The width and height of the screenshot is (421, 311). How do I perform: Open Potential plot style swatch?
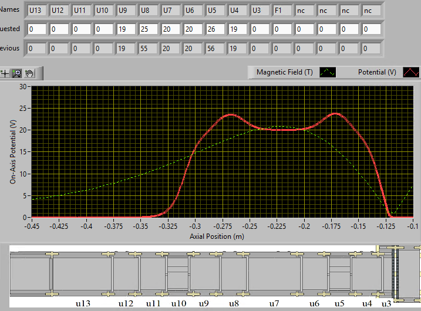tap(411, 72)
